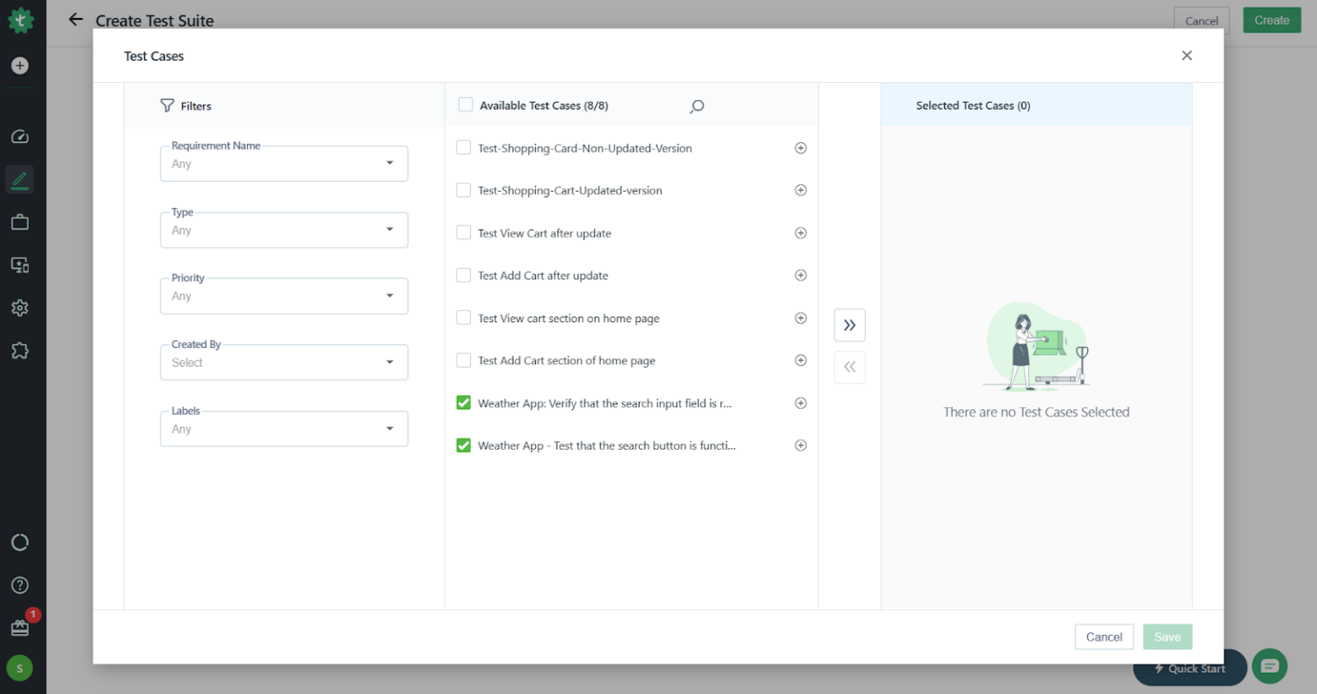This screenshot has height=694, width=1317.
Task: Expand the Priority filter dropdown
Action: 284,296
